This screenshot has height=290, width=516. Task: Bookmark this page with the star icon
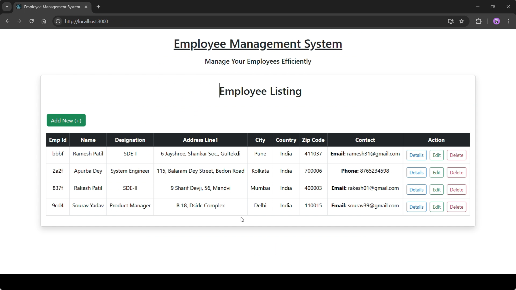[462, 21]
